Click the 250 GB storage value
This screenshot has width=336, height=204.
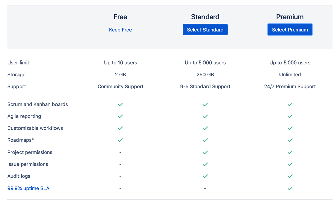pos(205,75)
